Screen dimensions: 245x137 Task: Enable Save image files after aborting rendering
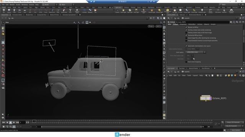coord(186,38)
